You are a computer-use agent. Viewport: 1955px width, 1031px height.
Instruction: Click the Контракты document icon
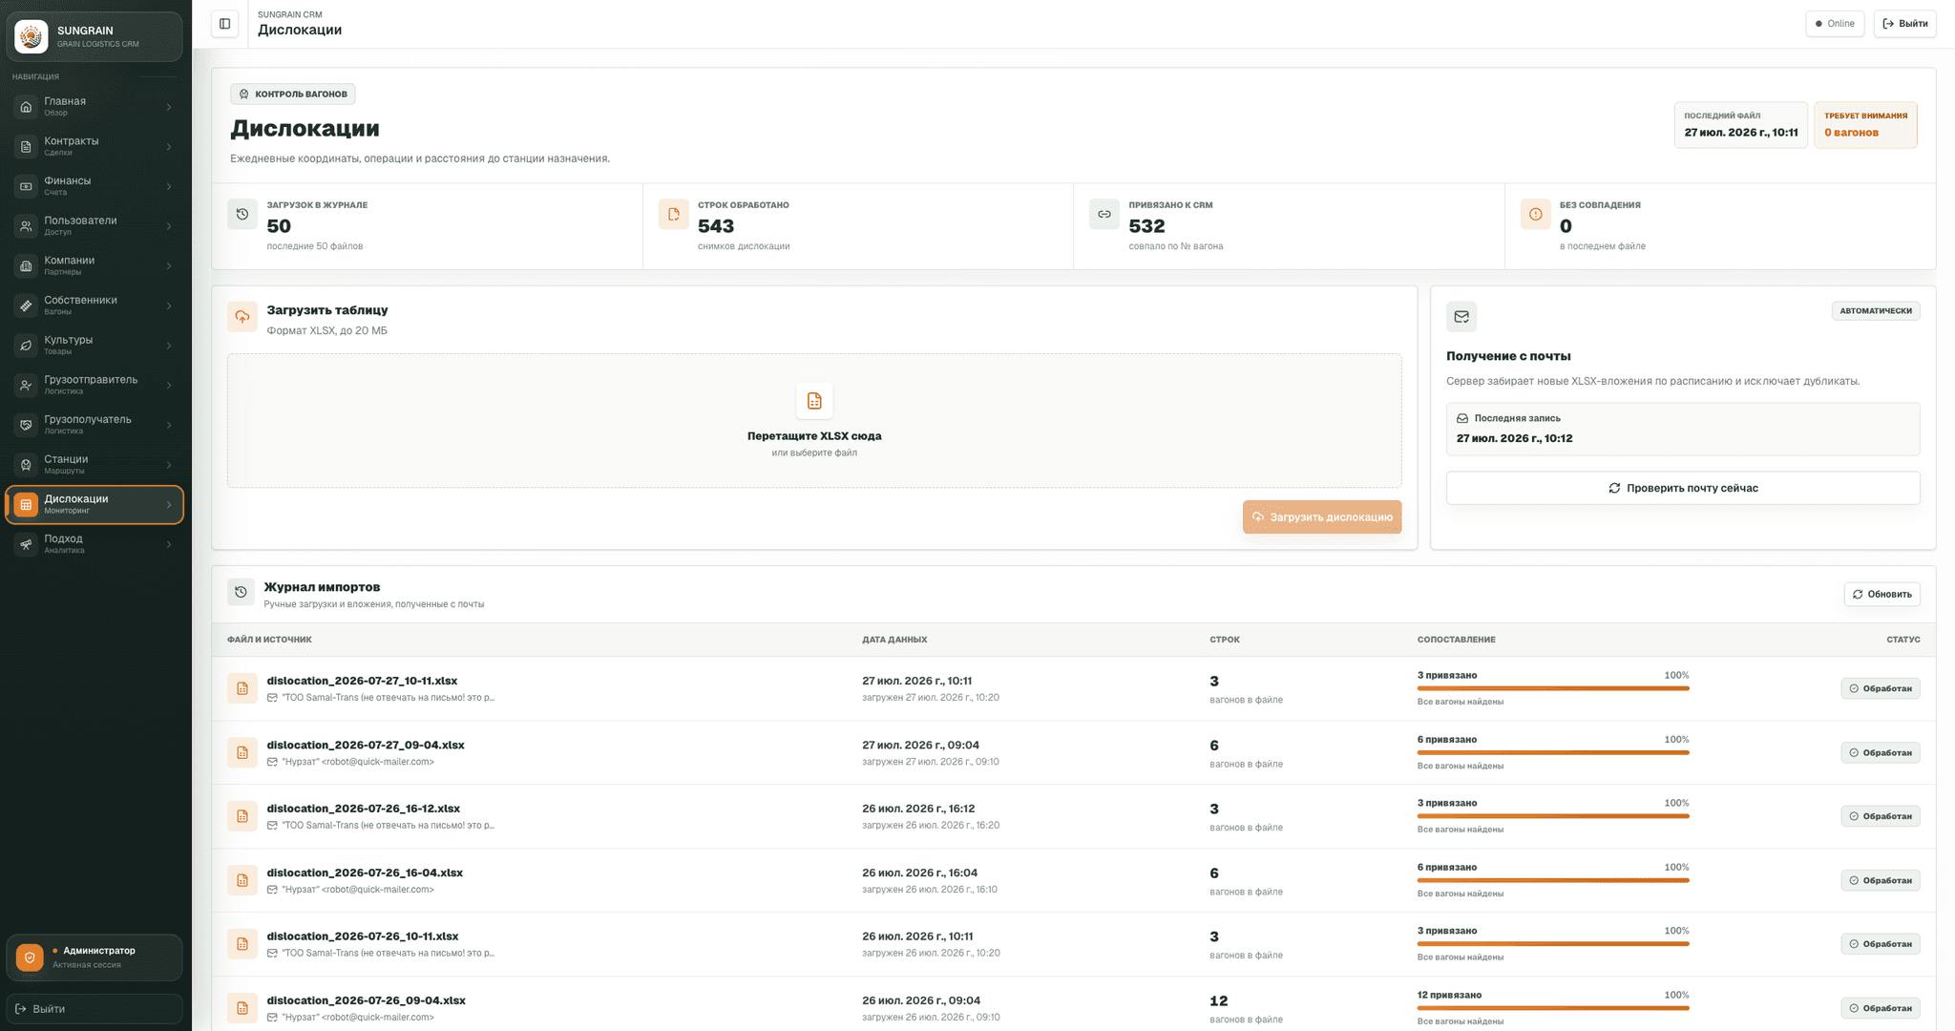(26, 146)
